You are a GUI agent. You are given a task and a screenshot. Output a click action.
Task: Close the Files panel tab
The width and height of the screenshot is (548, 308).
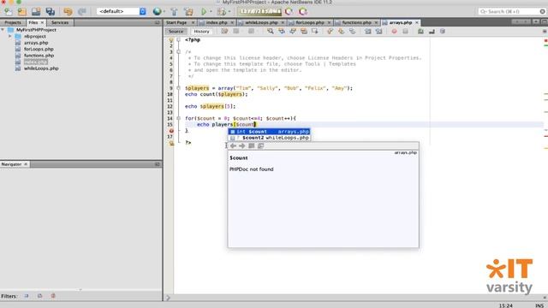[x=42, y=22]
